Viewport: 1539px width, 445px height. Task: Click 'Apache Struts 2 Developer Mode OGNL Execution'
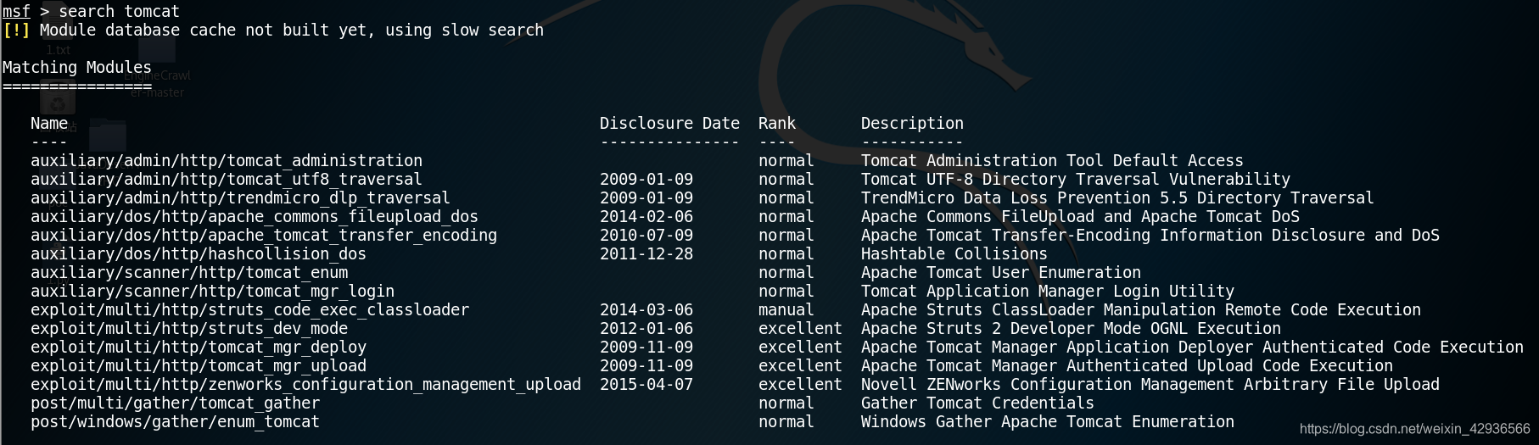[x=1071, y=329]
